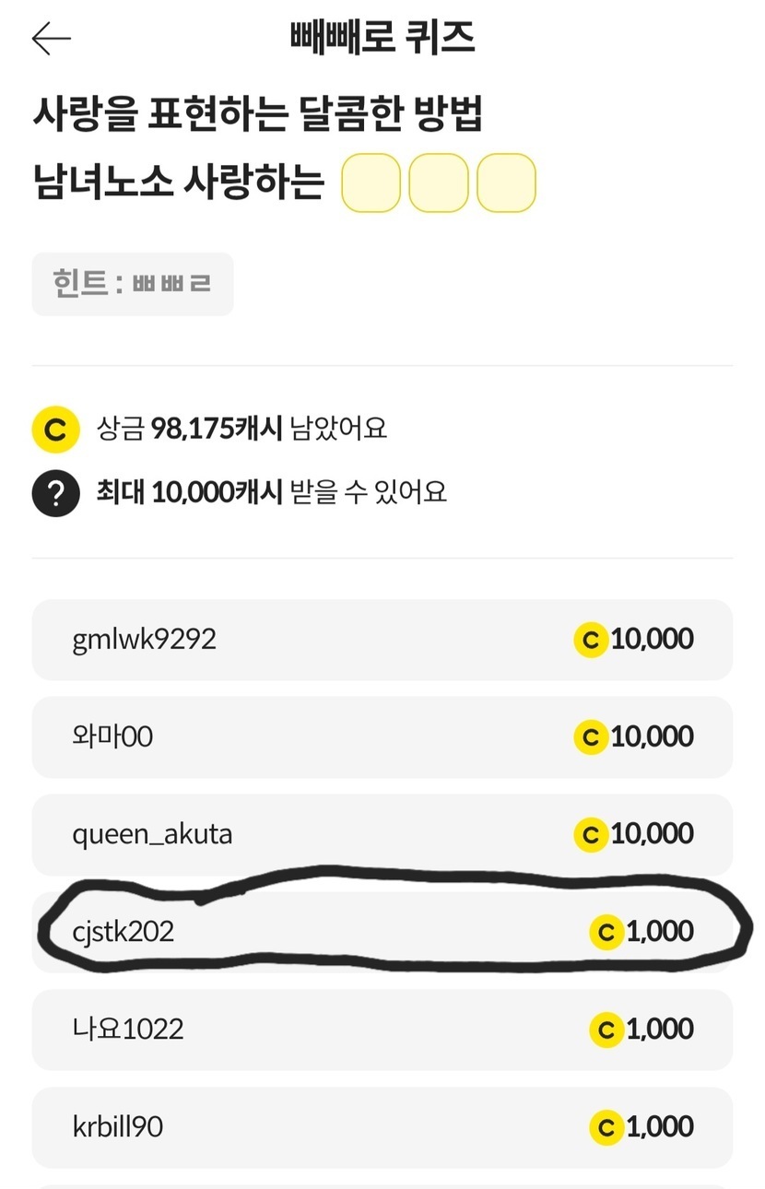Open the 나요1022 winner entry
Viewport: 765px width, 1189px height.
tap(382, 1030)
